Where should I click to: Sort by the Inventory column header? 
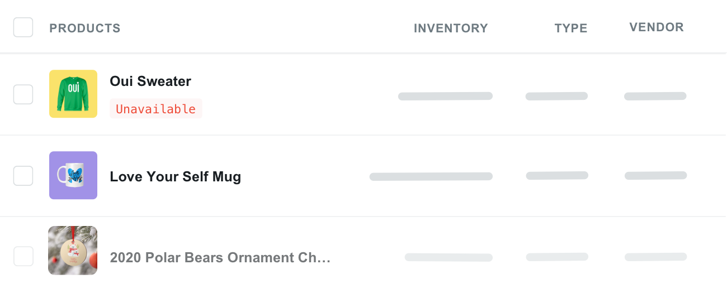[451, 28]
